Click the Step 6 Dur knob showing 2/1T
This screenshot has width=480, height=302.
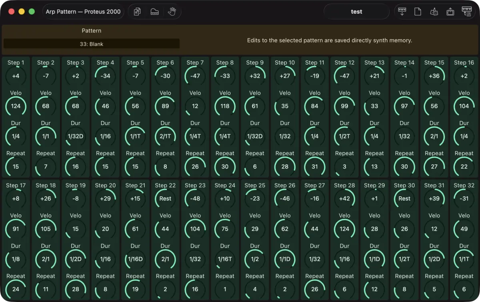click(x=165, y=136)
